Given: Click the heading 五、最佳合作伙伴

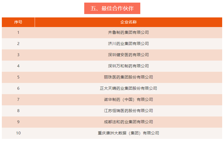Looking at the screenshot, I should (x=112, y=8).
